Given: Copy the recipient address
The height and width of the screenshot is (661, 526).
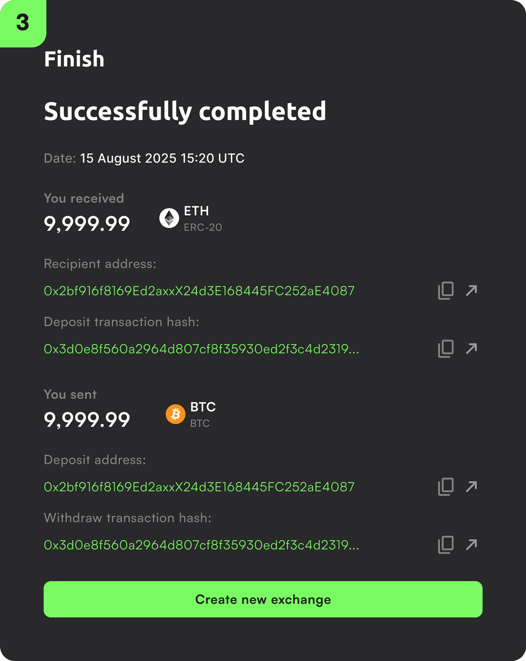Looking at the screenshot, I should (x=446, y=291).
